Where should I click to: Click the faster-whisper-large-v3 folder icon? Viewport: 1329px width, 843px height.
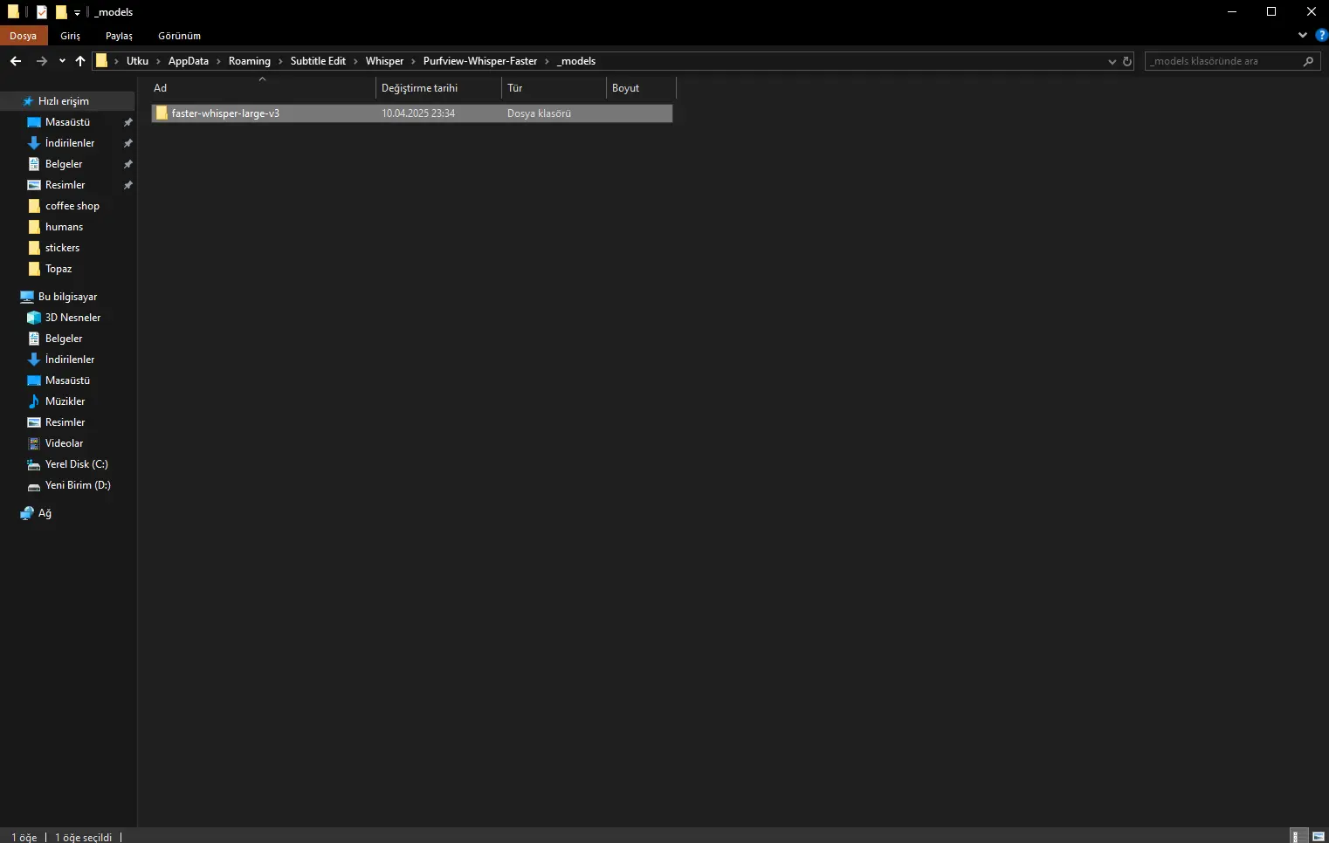click(162, 113)
